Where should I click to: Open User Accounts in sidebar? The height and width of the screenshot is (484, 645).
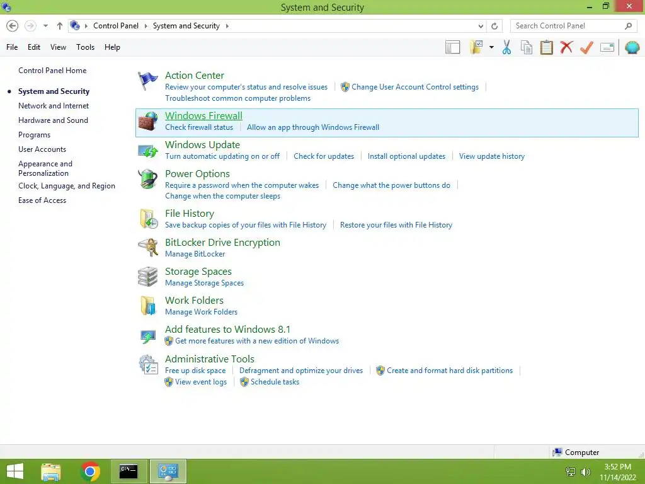coord(42,149)
